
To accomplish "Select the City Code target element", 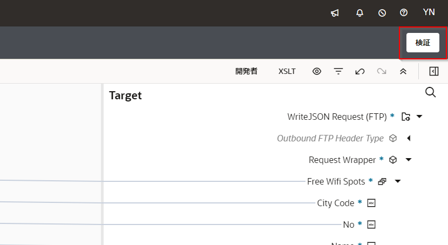I will pyautogui.click(x=335, y=203).
